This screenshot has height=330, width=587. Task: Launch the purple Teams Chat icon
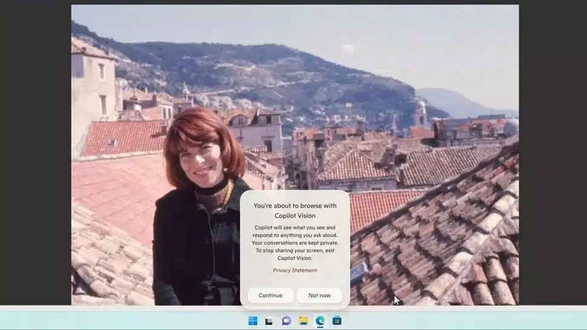click(286, 321)
